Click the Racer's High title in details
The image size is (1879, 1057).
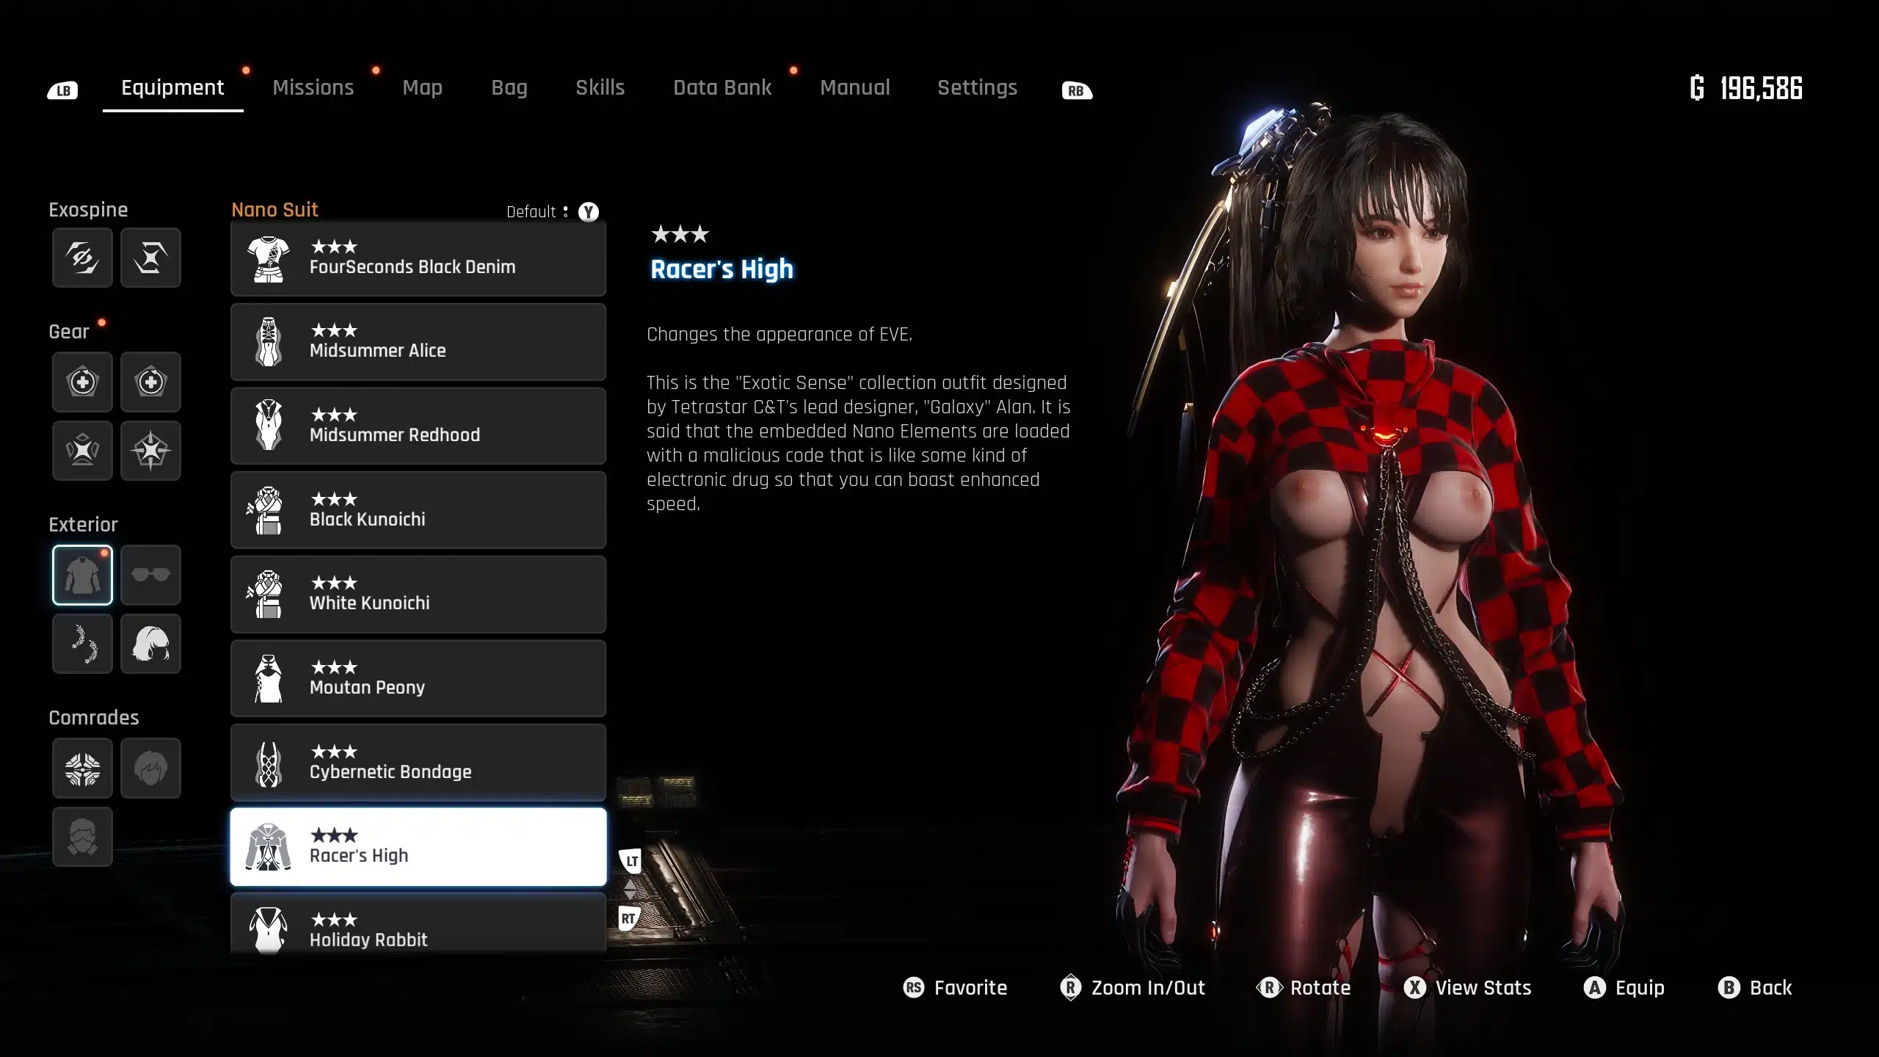pos(722,269)
